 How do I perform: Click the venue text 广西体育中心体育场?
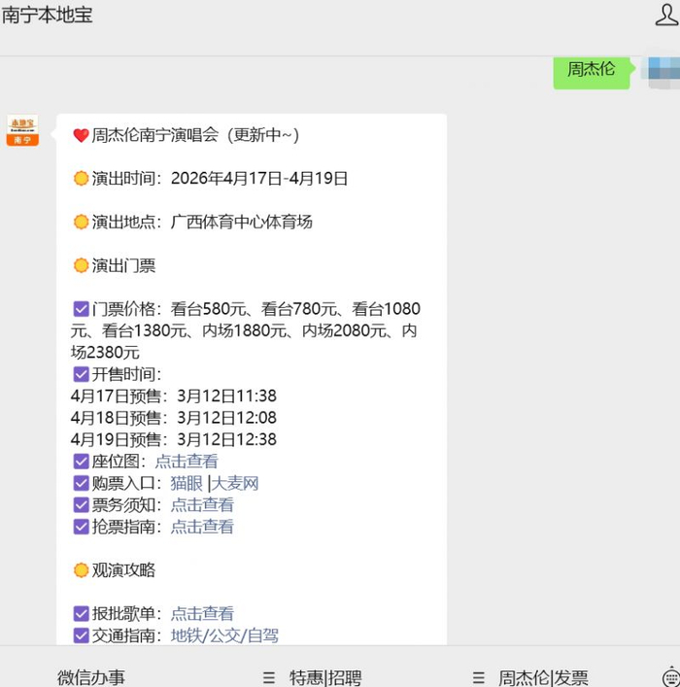[x=242, y=222]
